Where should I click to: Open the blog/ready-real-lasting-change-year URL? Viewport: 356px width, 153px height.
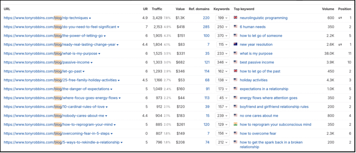(x=59, y=45)
